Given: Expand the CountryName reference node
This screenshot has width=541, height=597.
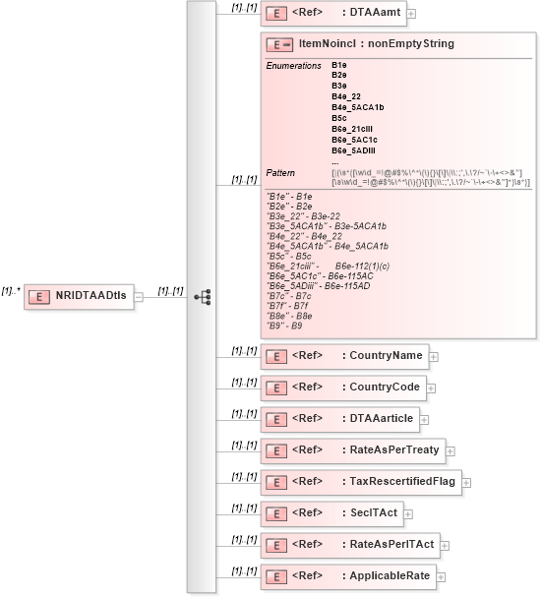Looking at the screenshot, I should pyautogui.click(x=434, y=357).
